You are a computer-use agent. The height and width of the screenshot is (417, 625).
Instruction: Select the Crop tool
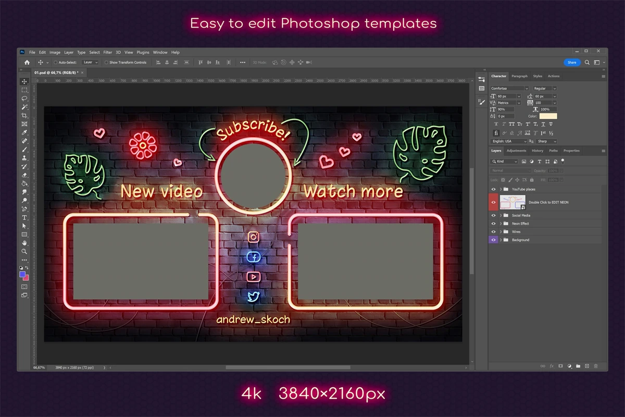24,116
